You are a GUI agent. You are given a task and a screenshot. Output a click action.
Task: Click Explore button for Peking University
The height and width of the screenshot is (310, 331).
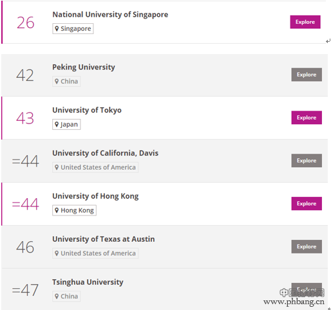[307, 75]
